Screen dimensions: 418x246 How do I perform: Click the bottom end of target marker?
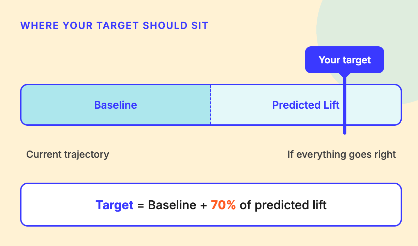click(x=345, y=133)
